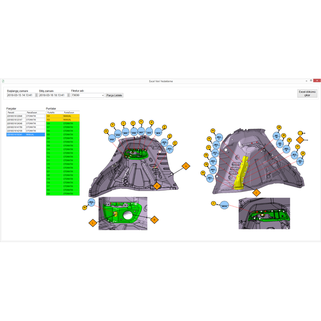The image size is (321, 321).
Task: Select the blue SP27 weld point bubble
Action: coord(141,131)
